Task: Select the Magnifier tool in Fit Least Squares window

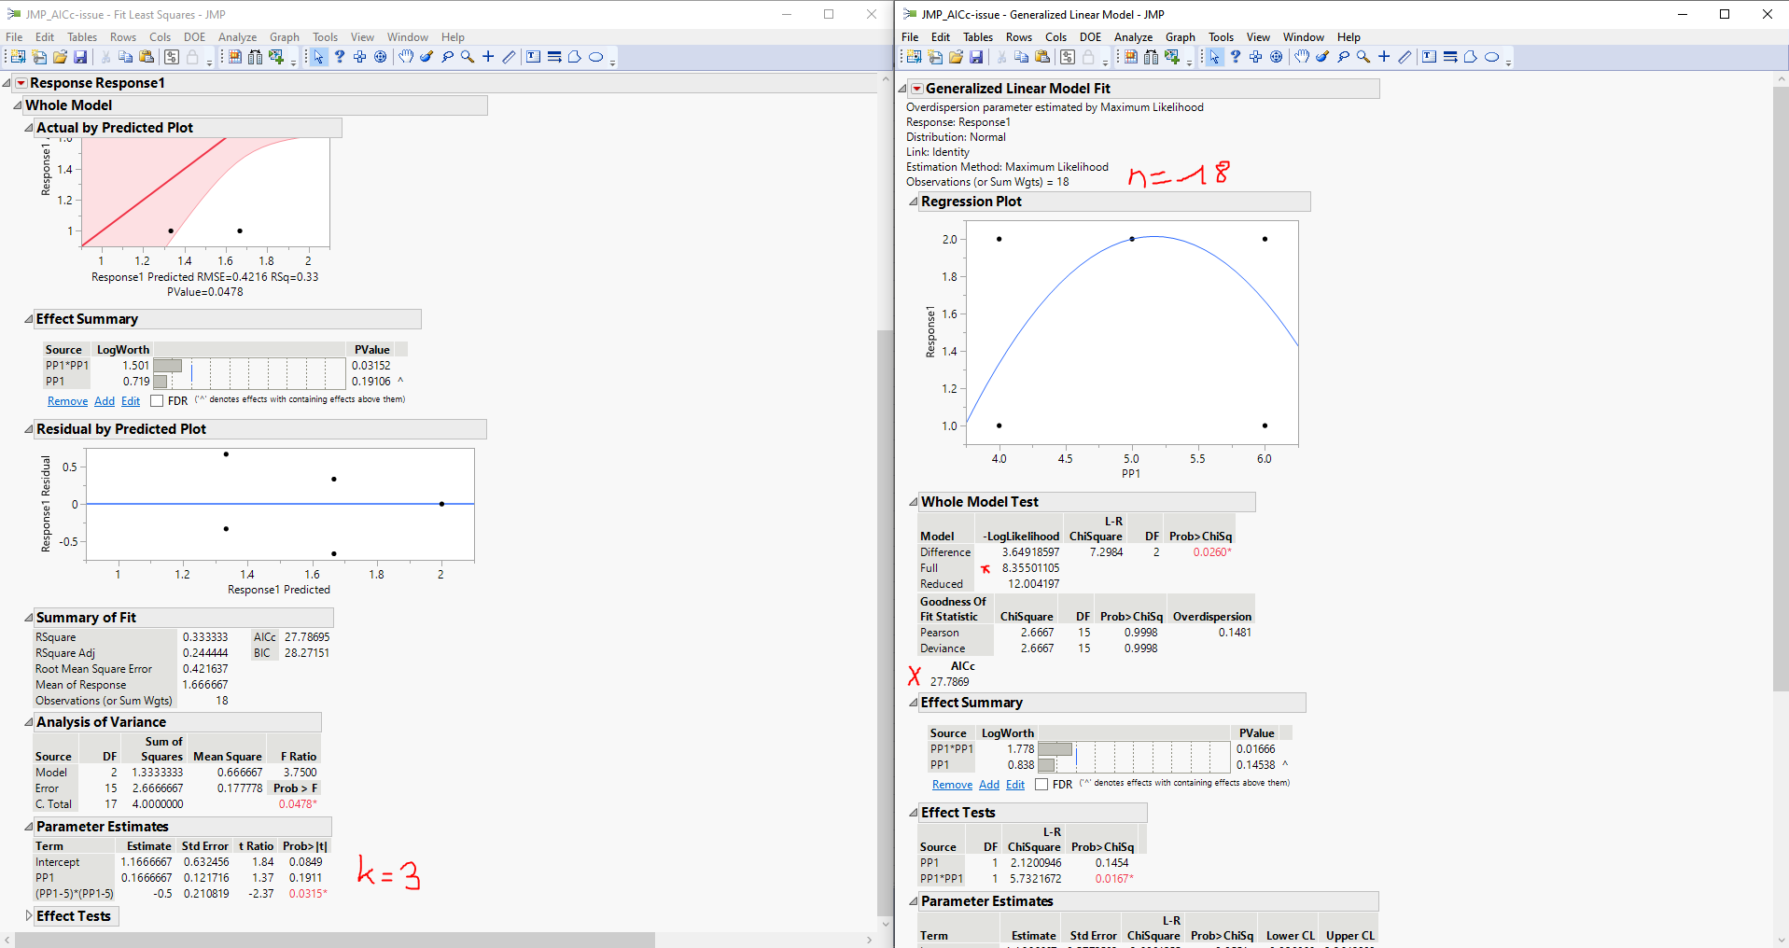Action: pos(468,57)
